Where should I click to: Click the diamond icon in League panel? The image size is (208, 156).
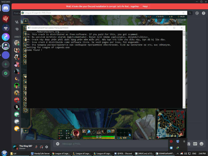[x=25, y=62]
